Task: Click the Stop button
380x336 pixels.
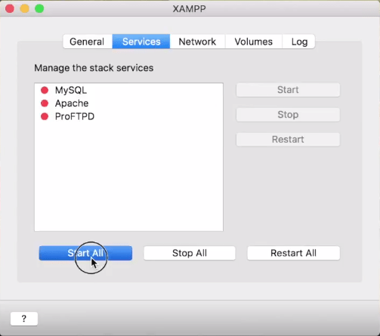Action: coord(288,115)
